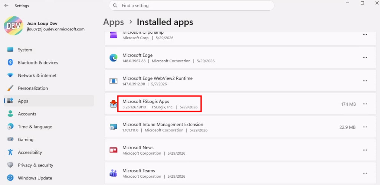Viewport: 380px width, 185px height.
Task: Click the Installed apps page heading
Action: (165, 22)
